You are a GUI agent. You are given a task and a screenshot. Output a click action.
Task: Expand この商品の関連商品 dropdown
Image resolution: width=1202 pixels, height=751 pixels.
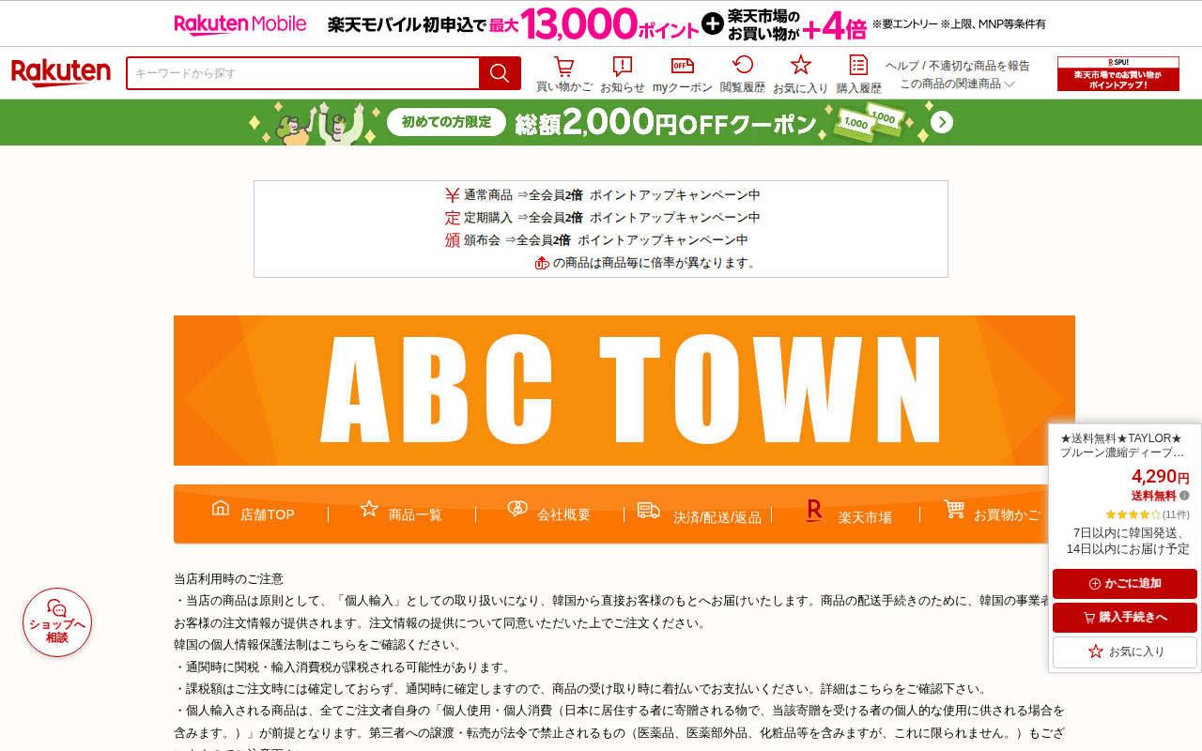[958, 84]
